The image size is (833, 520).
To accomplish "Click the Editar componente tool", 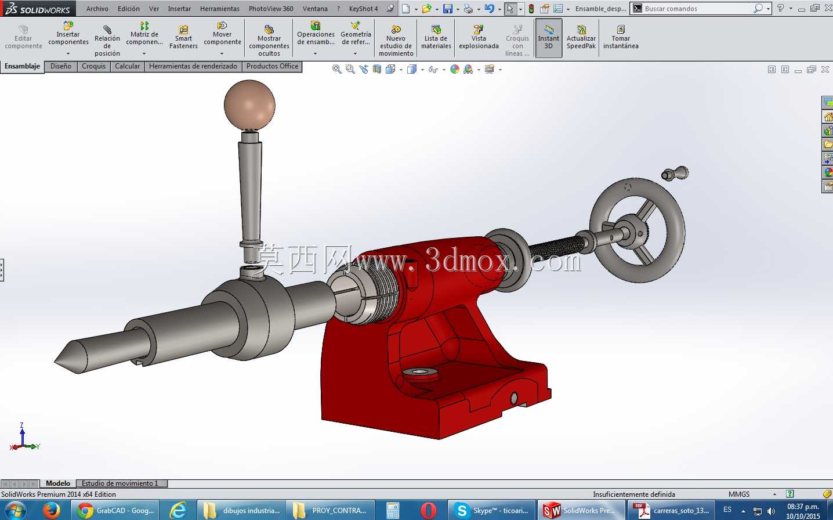I will (23, 38).
